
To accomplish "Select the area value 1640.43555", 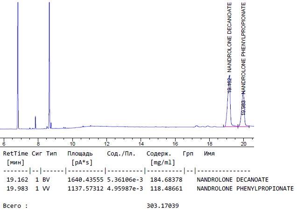I will click(85, 179).
